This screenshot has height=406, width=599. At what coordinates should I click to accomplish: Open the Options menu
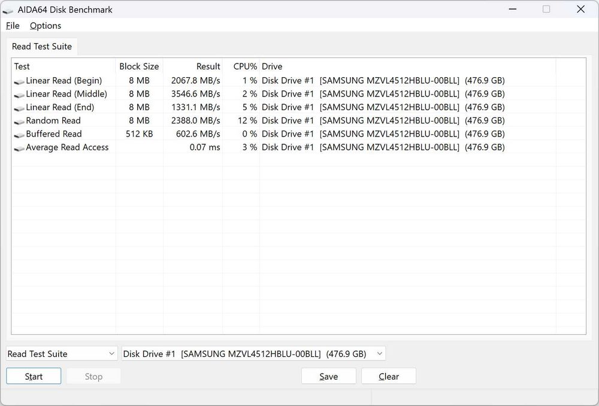(46, 26)
